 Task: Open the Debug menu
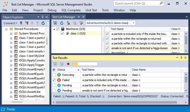[x=52, y=10]
